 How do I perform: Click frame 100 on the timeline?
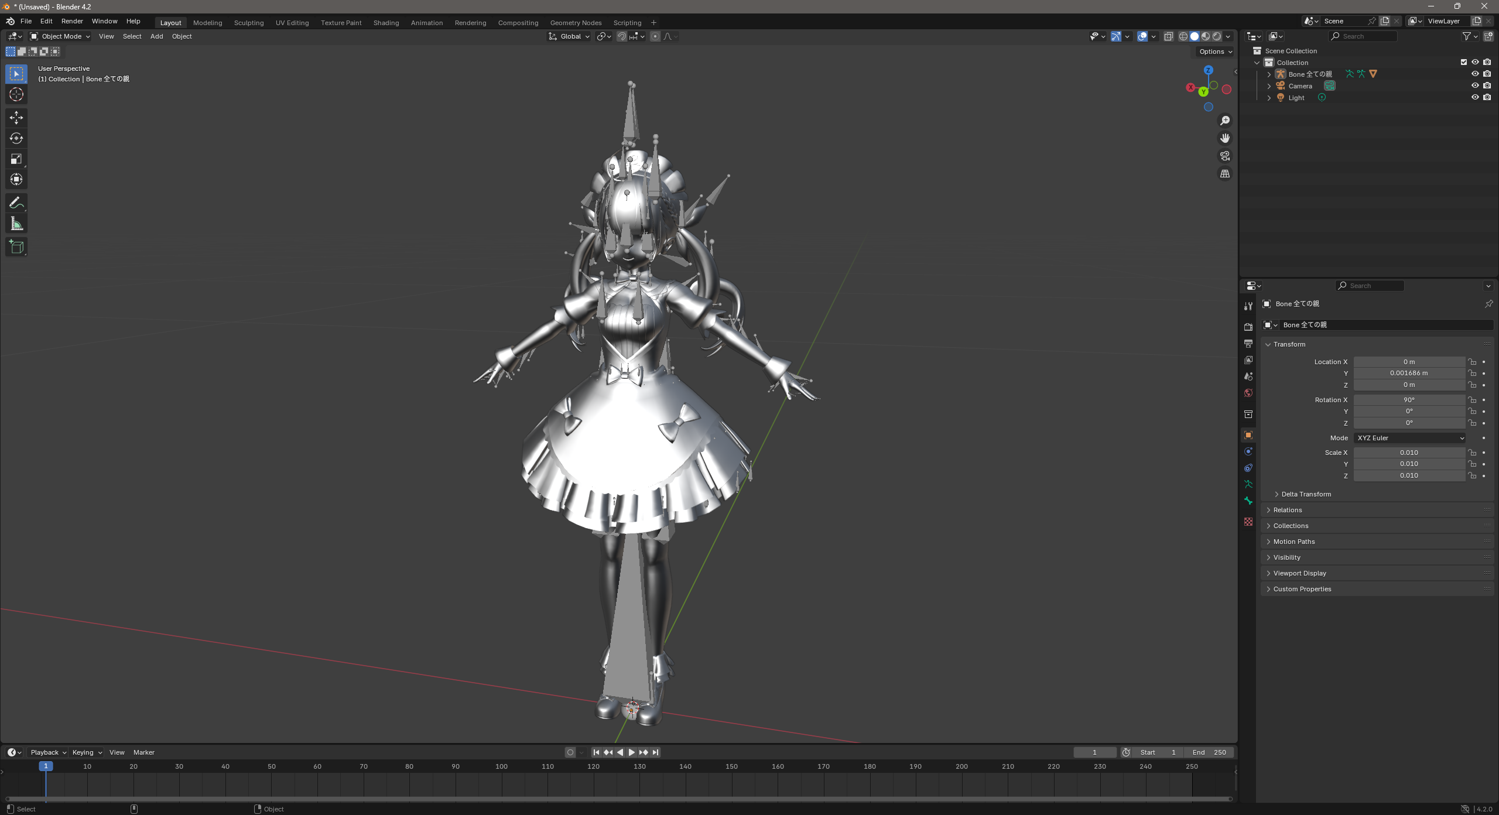pos(502,766)
